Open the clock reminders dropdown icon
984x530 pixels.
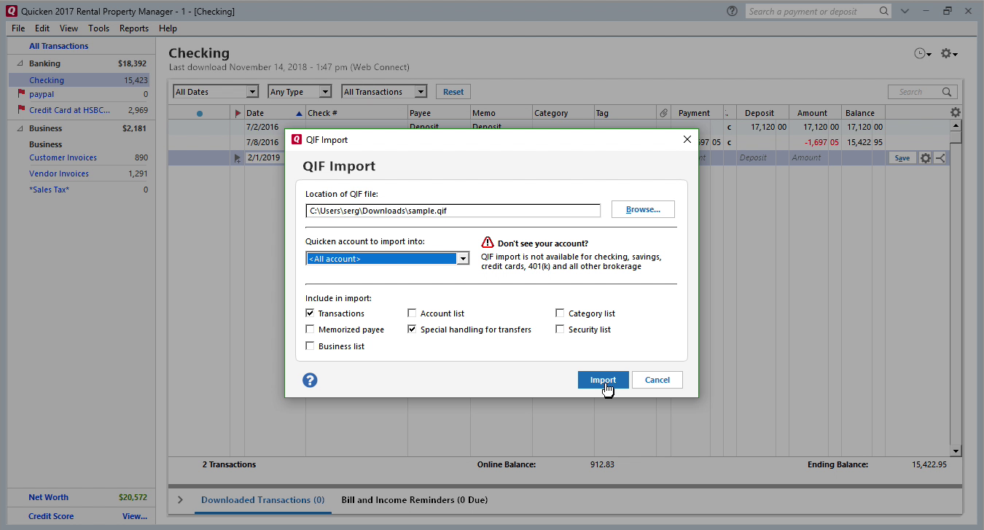click(x=923, y=53)
